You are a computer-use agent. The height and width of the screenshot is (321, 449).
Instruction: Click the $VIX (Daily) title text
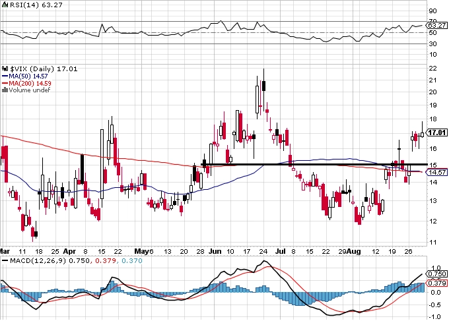click(32, 69)
